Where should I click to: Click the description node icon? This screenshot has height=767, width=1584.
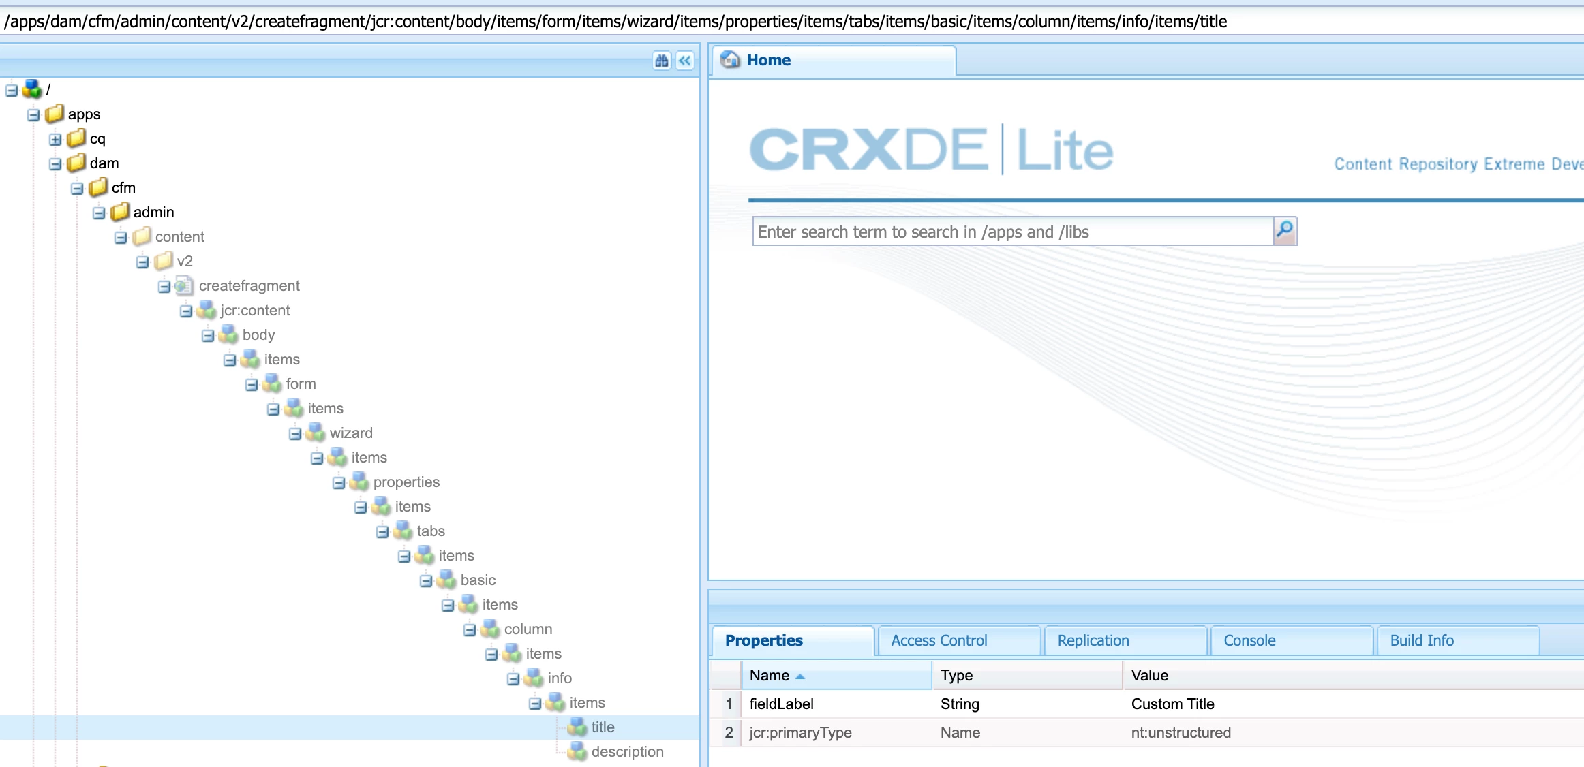coord(577,751)
